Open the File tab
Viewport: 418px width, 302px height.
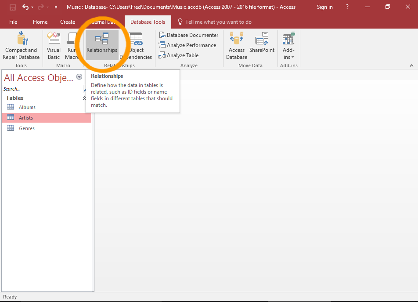point(13,22)
